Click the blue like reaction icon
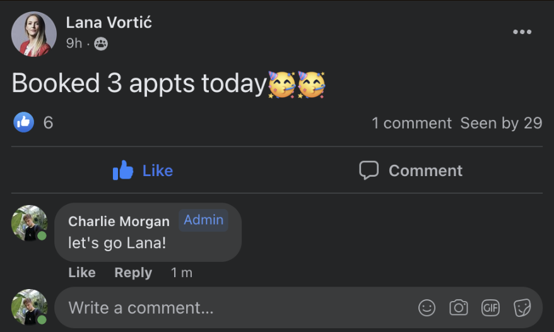 click(24, 122)
